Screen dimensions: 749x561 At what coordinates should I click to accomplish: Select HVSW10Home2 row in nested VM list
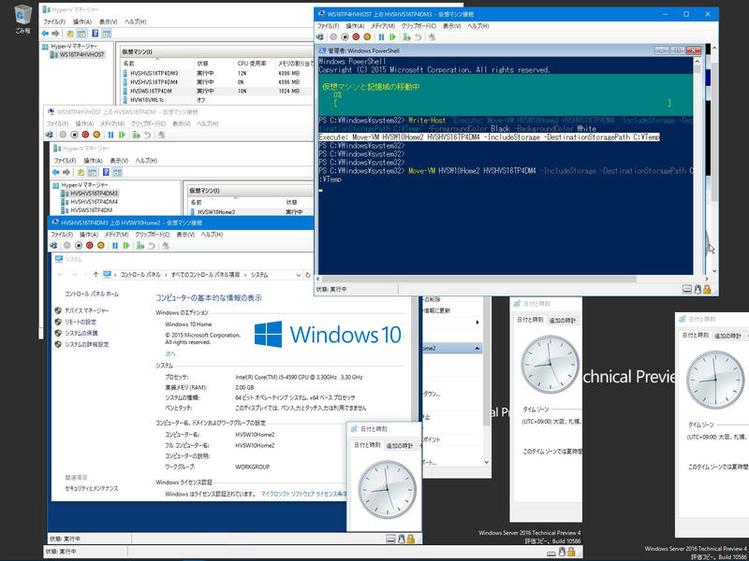point(249,212)
